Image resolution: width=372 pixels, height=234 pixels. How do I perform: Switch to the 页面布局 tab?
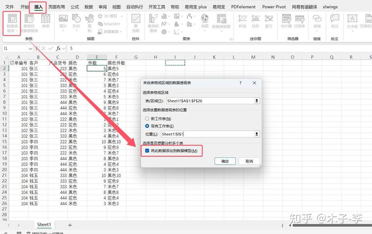click(x=57, y=7)
